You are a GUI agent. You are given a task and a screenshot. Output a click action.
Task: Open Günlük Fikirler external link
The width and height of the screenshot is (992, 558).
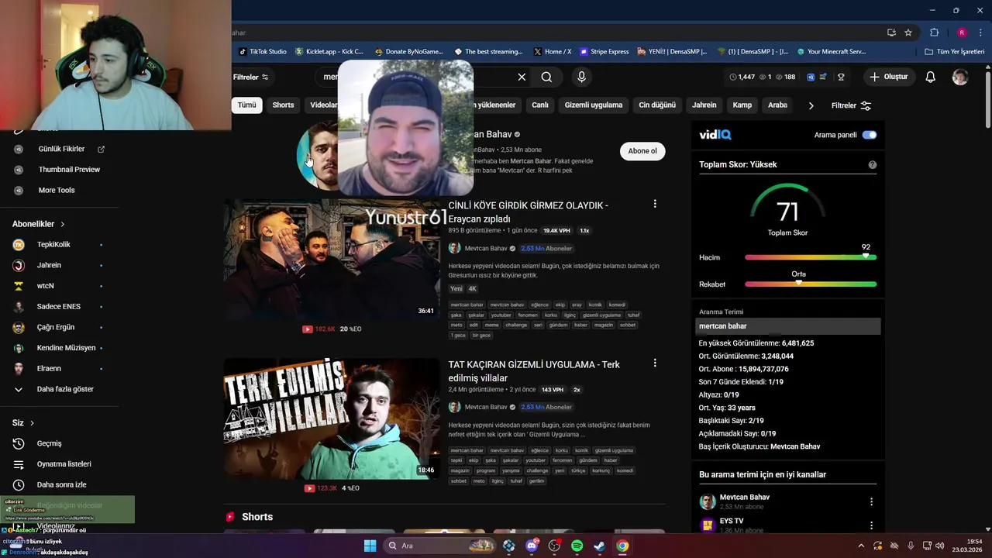(x=101, y=149)
